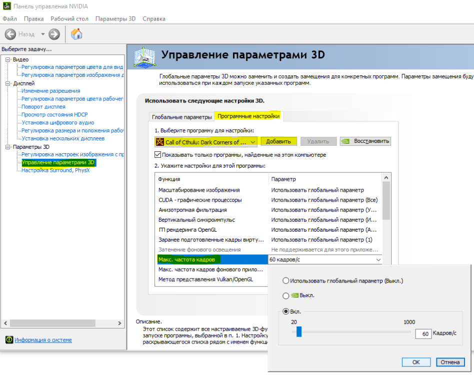Select Макс. частота кадров фонового приложения row
Image resolution: width=474 pixels, height=375 pixels.
(211, 269)
